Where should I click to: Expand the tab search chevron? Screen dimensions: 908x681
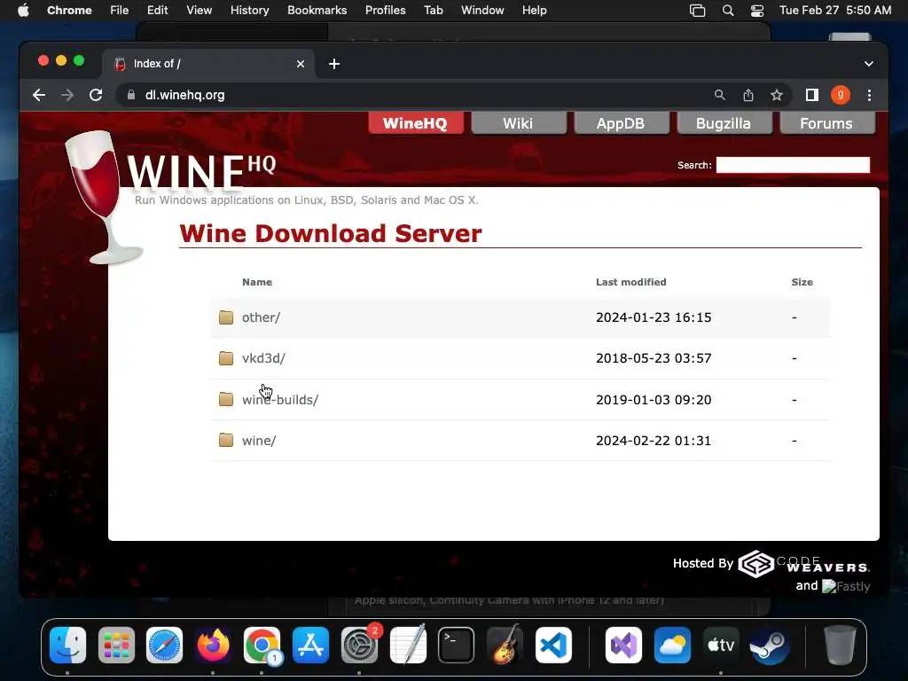(x=869, y=64)
